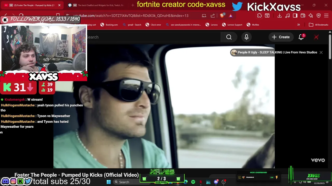The height and width of the screenshot is (186, 332).
Task: Open the Clock error bookmark
Action: [153, 25]
